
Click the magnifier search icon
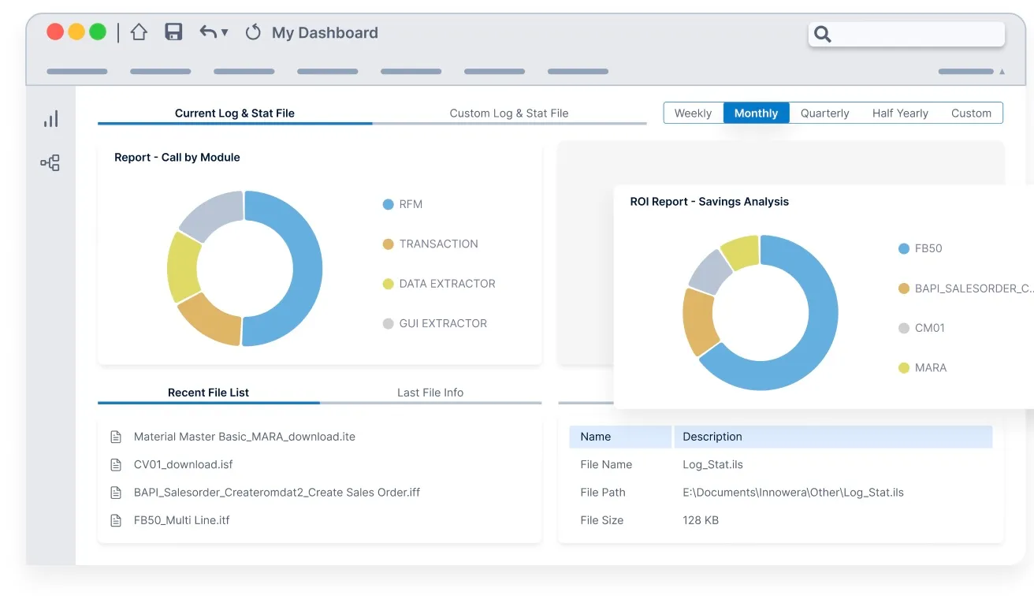coord(823,34)
